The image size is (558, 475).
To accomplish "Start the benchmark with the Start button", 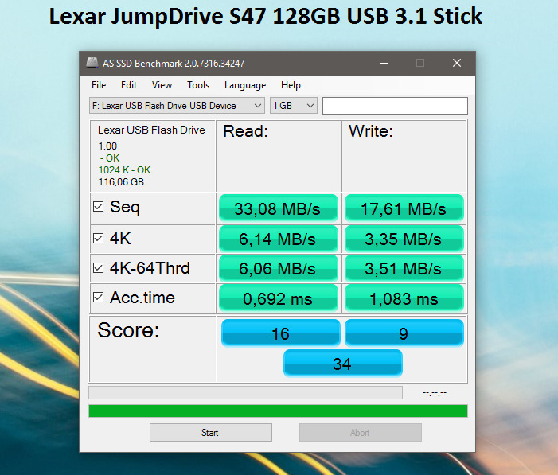I will point(211,432).
